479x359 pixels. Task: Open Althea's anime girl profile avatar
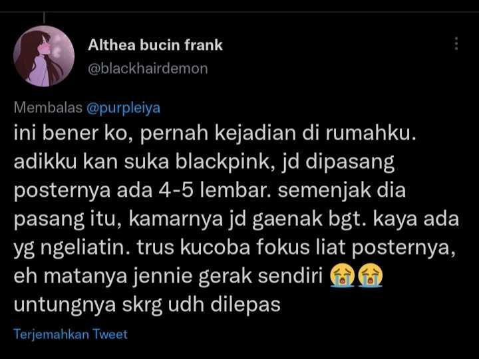coord(44,56)
